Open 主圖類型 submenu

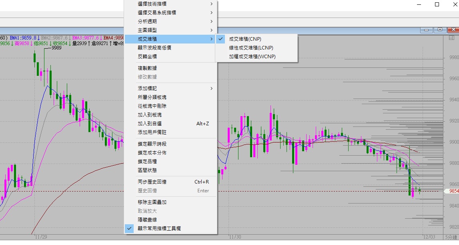point(147,30)
